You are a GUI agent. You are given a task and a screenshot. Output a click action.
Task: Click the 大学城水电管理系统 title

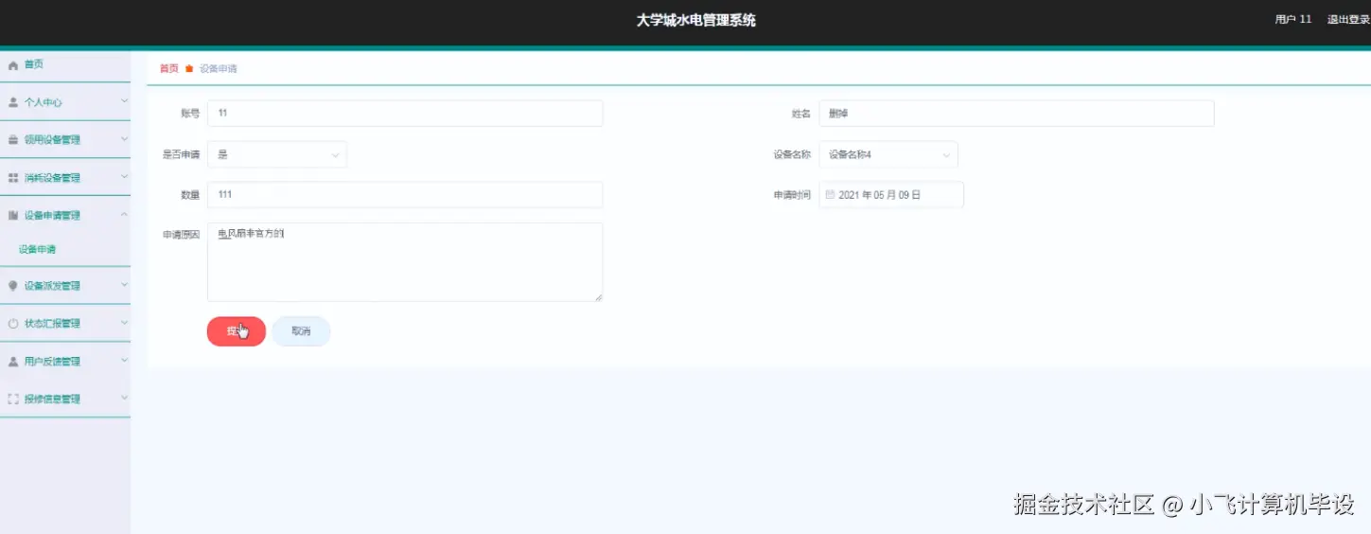[x=695, y=20]
